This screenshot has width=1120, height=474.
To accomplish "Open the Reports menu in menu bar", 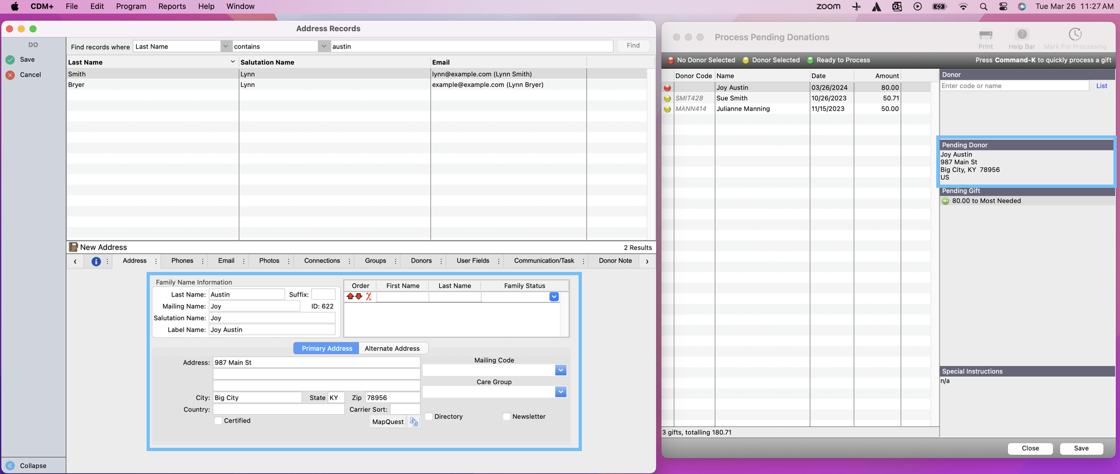I will coord(172,7).
